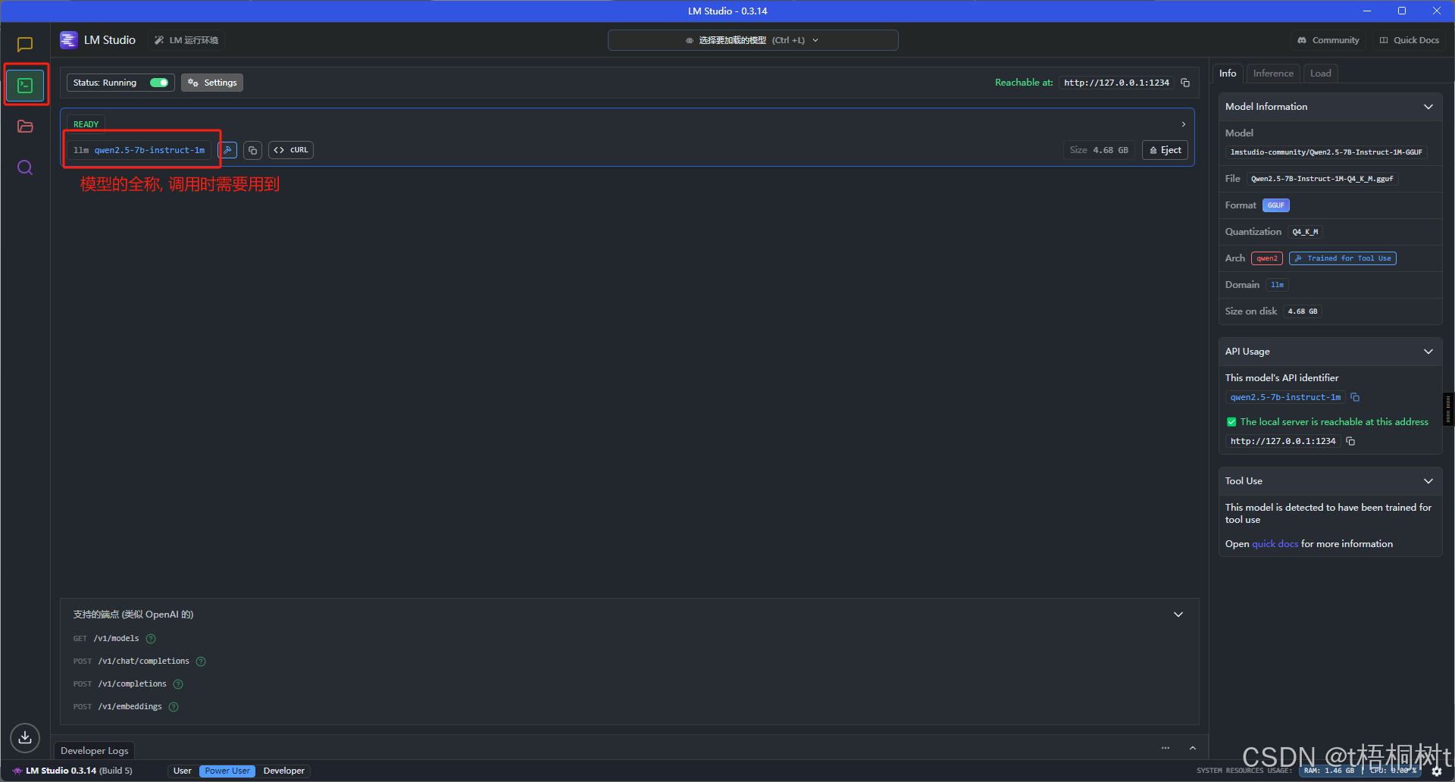The width and height of the screenshot is (1455, 782).
Task: Toggle the local server reachable checkbox
Action: point(1231,422)
